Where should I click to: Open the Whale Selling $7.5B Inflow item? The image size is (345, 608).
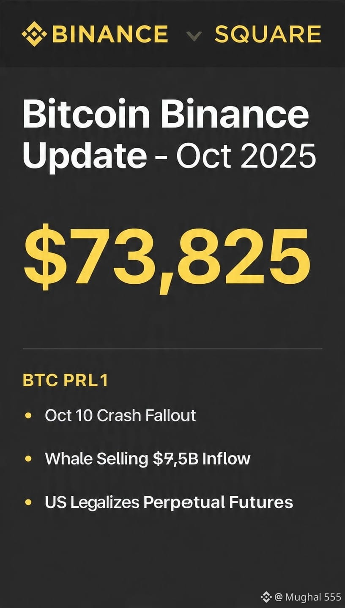point(148,459)
